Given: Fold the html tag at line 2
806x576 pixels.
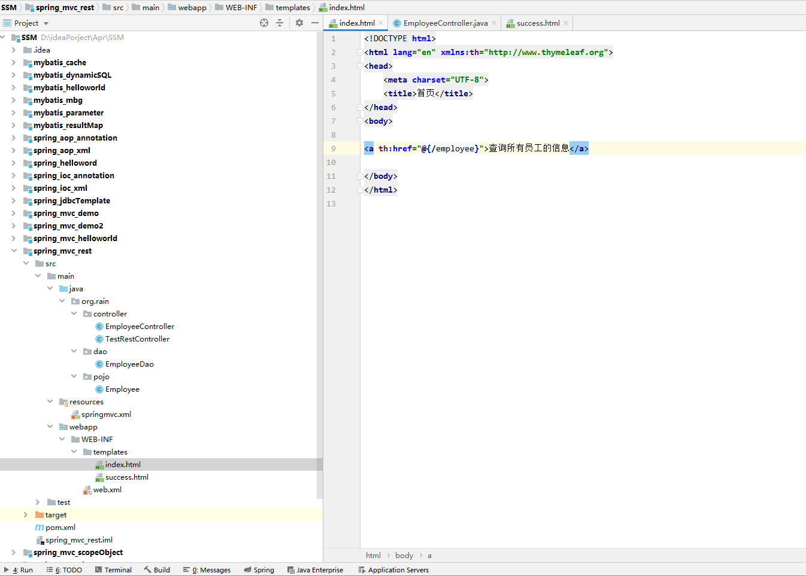Looking at the screenshot, I should pos(360,52).
